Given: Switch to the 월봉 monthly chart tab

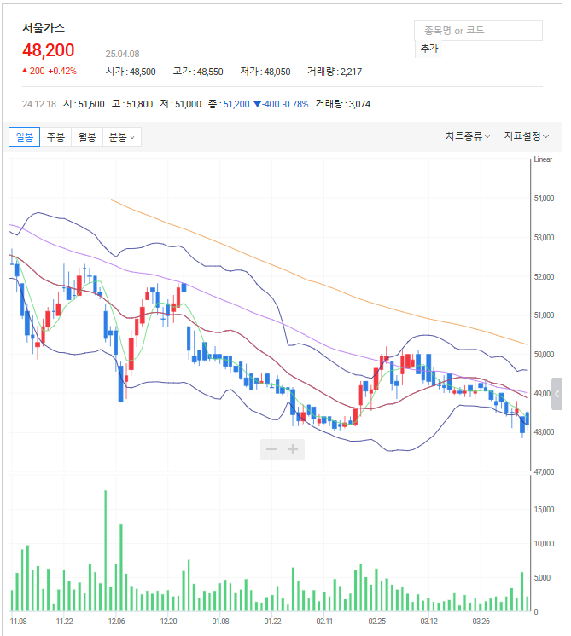Looking at the screenshot, I should (x=87, y=136).
